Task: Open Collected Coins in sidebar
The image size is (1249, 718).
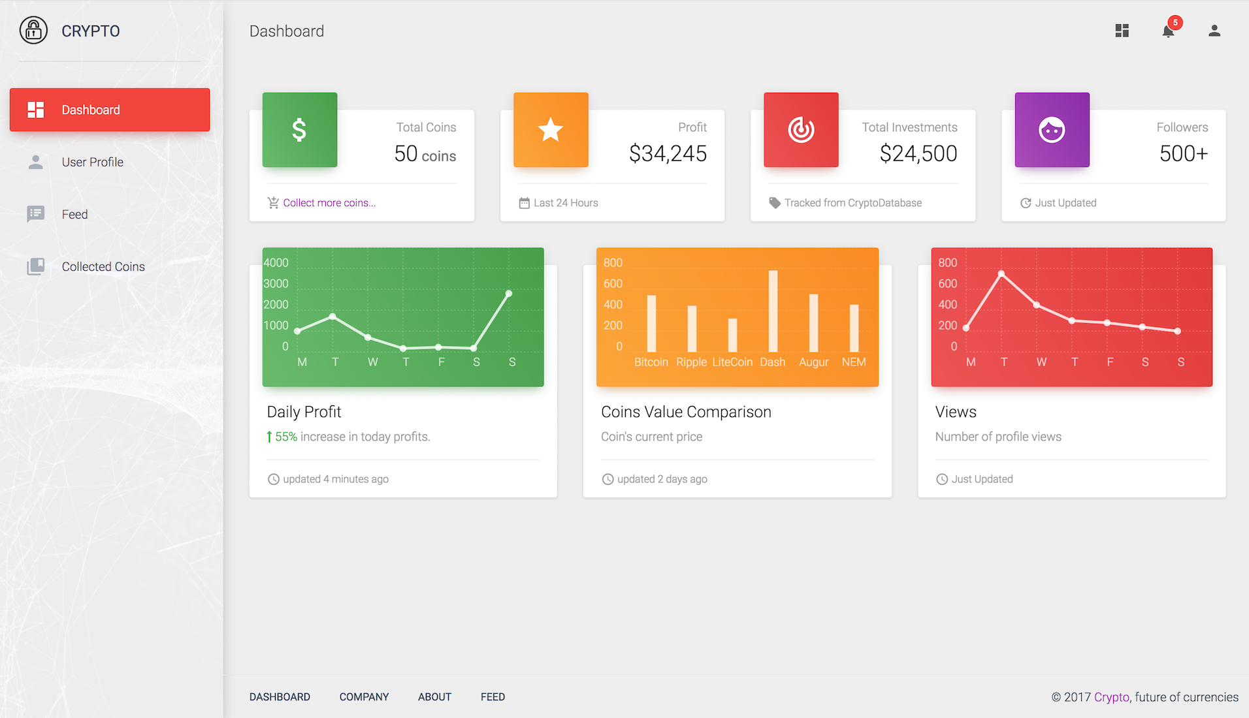Action: tap(103, 266)
